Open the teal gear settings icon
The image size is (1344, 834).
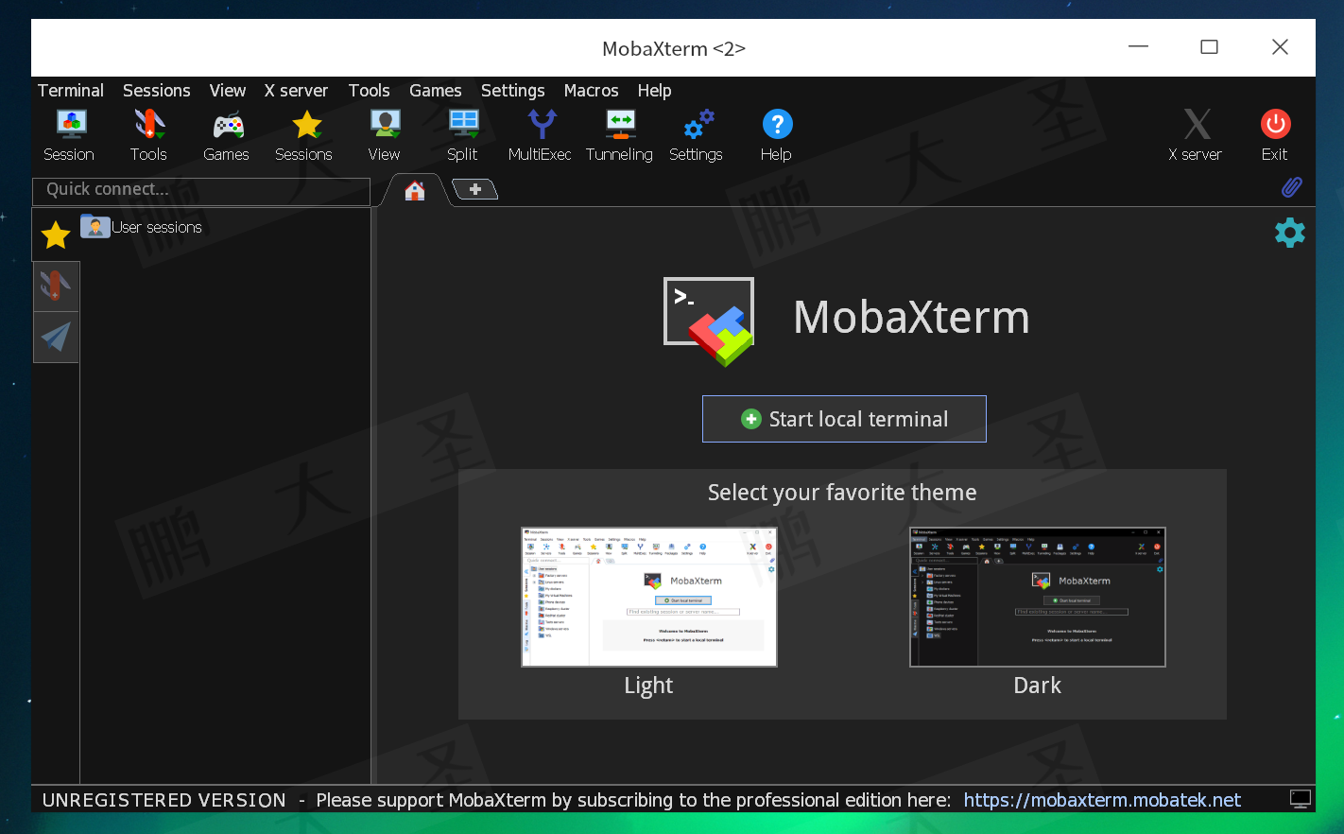pos(1290,233)
